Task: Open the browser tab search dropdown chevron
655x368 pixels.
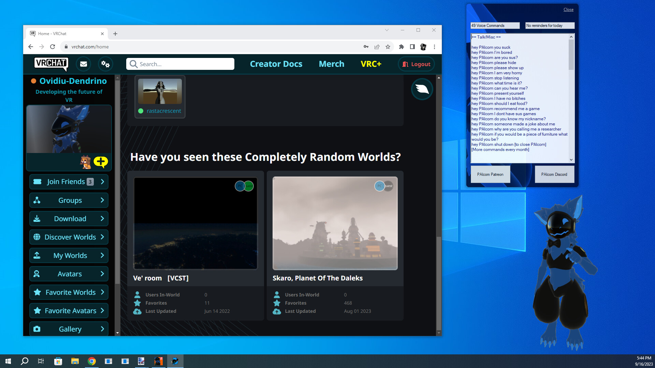Action: click(387, 30)
